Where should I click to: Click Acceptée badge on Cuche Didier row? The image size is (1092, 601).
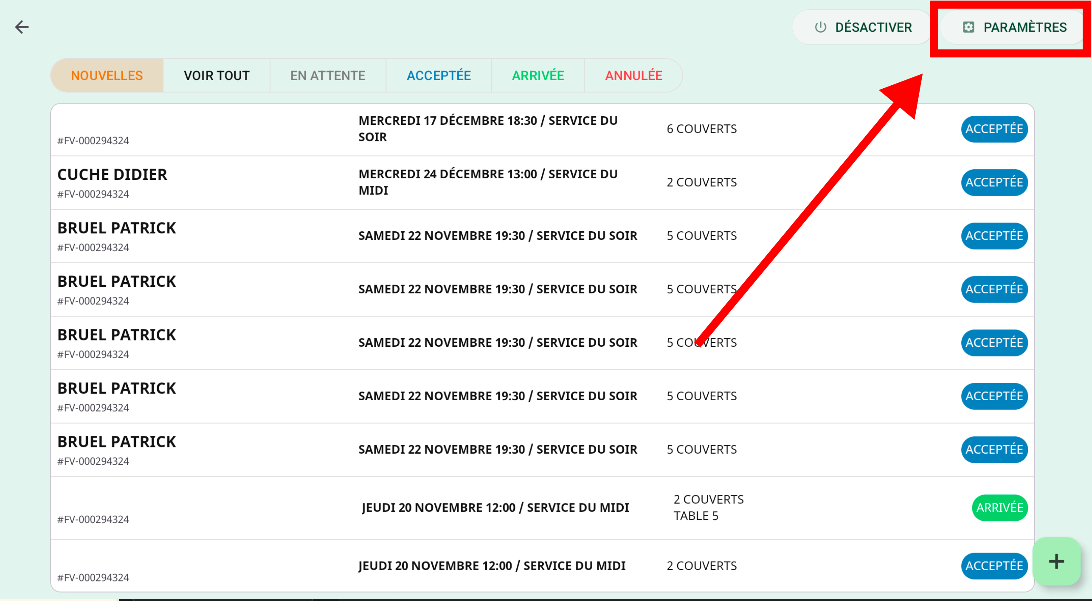coord(993,183)
